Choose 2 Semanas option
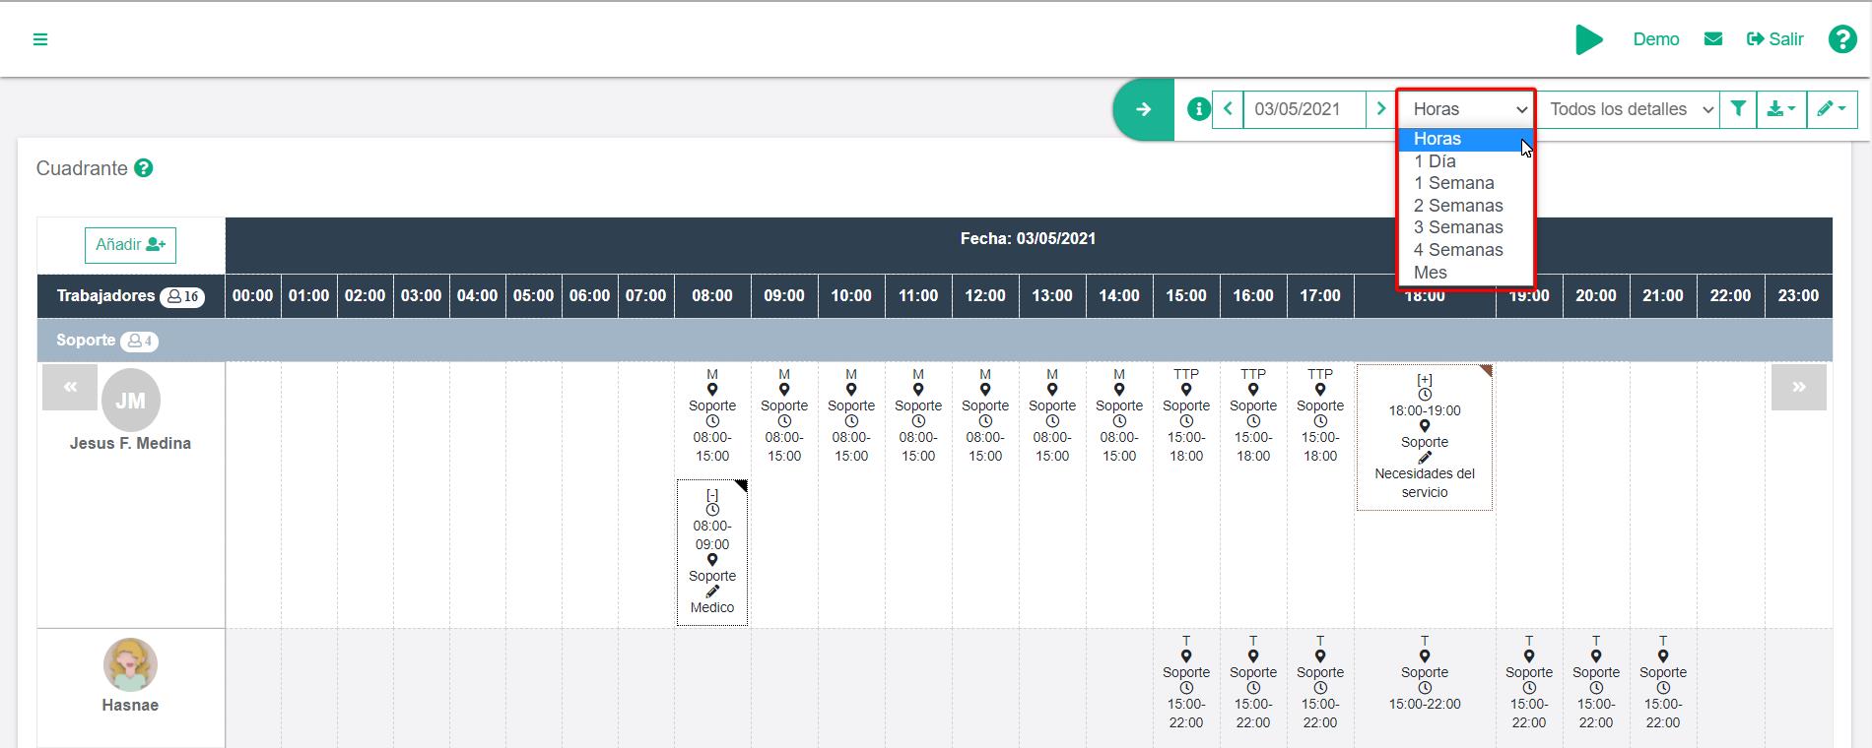1872x748 pixels. (1458, 206)
